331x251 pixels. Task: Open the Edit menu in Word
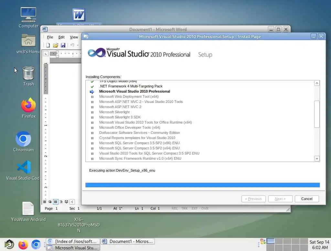[x=61, y=37]
